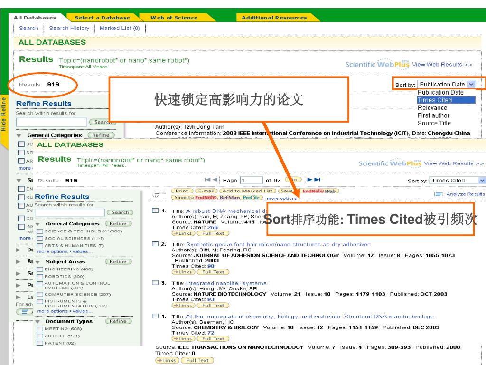Check AUTOMATION & CONTROL SYSTEMS (384)
This screenshot has width=486, height=365.
[x=40, y=283]
